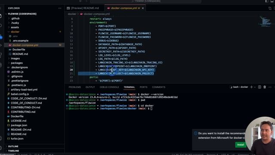Expand the .husky folder
275x155 pixels.
(x=15, y=23)
